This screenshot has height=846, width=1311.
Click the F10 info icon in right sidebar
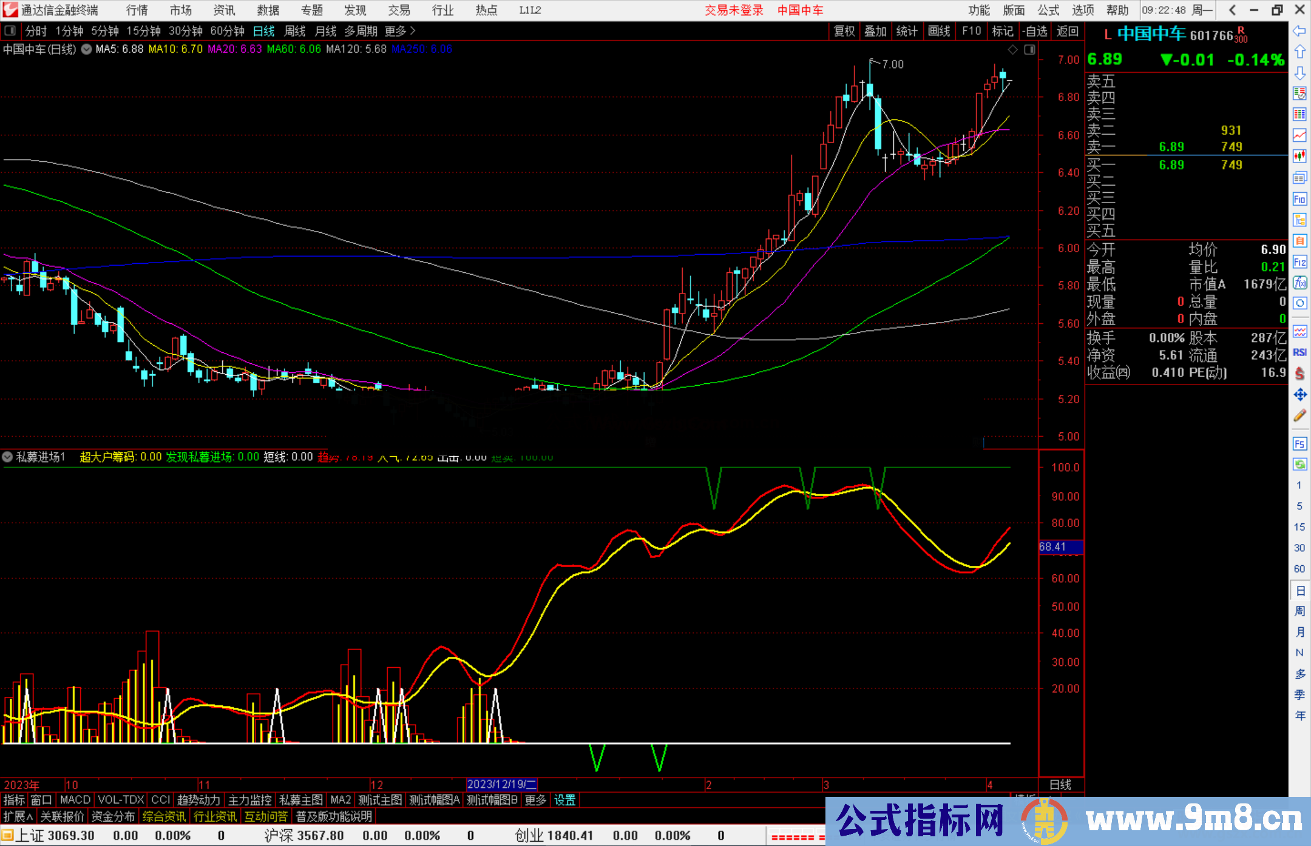1299,199
